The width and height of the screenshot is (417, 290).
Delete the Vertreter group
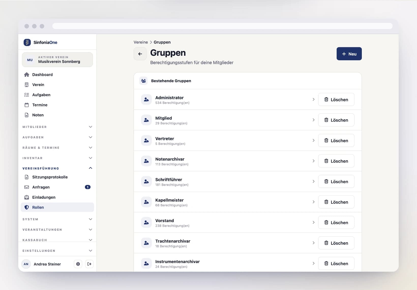pyautogui.click(x=336, y=140)
